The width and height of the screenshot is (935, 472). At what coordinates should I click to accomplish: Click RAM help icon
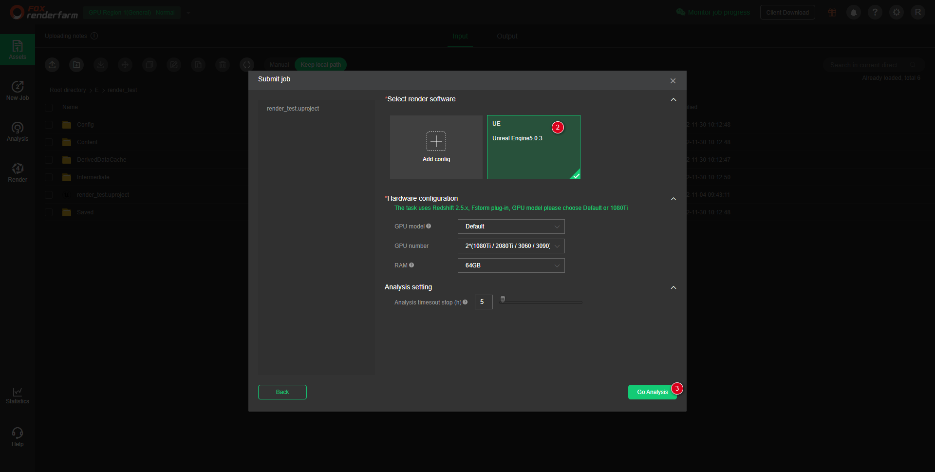click(411, 265)
